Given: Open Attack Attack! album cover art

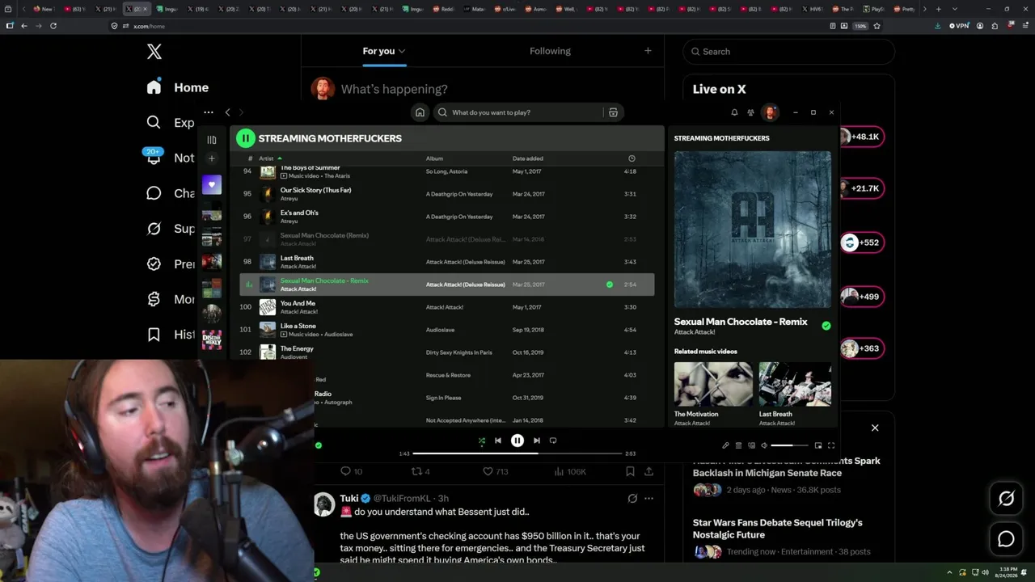Looking at the screenshot, I should coord(753,230).
